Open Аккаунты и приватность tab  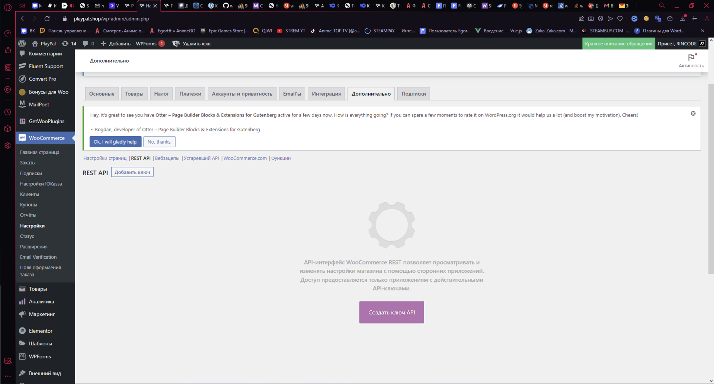pos(242,94)
